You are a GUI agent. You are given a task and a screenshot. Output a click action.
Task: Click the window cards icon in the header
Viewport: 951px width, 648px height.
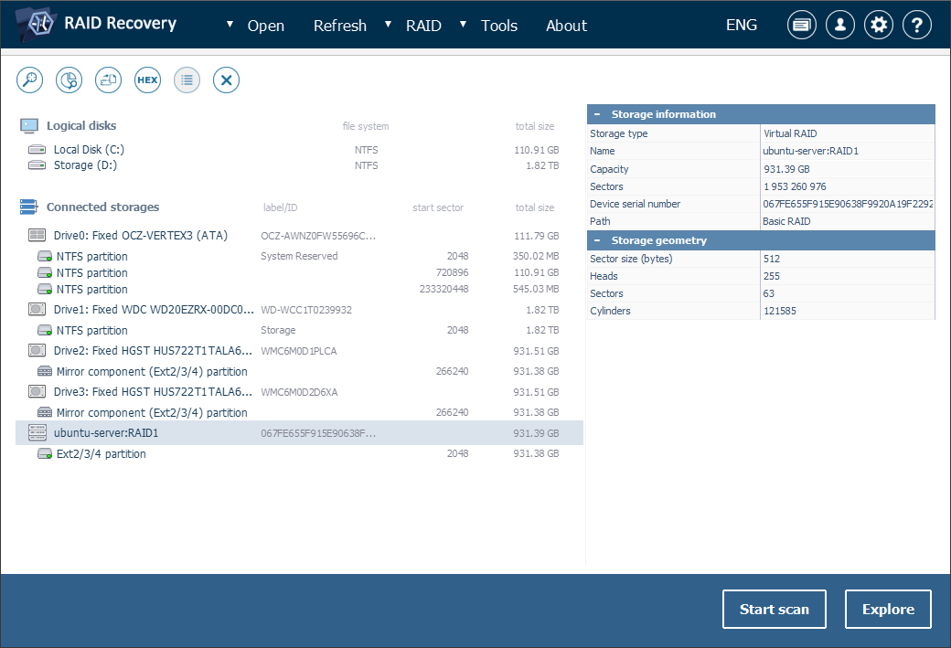[802, 26]
